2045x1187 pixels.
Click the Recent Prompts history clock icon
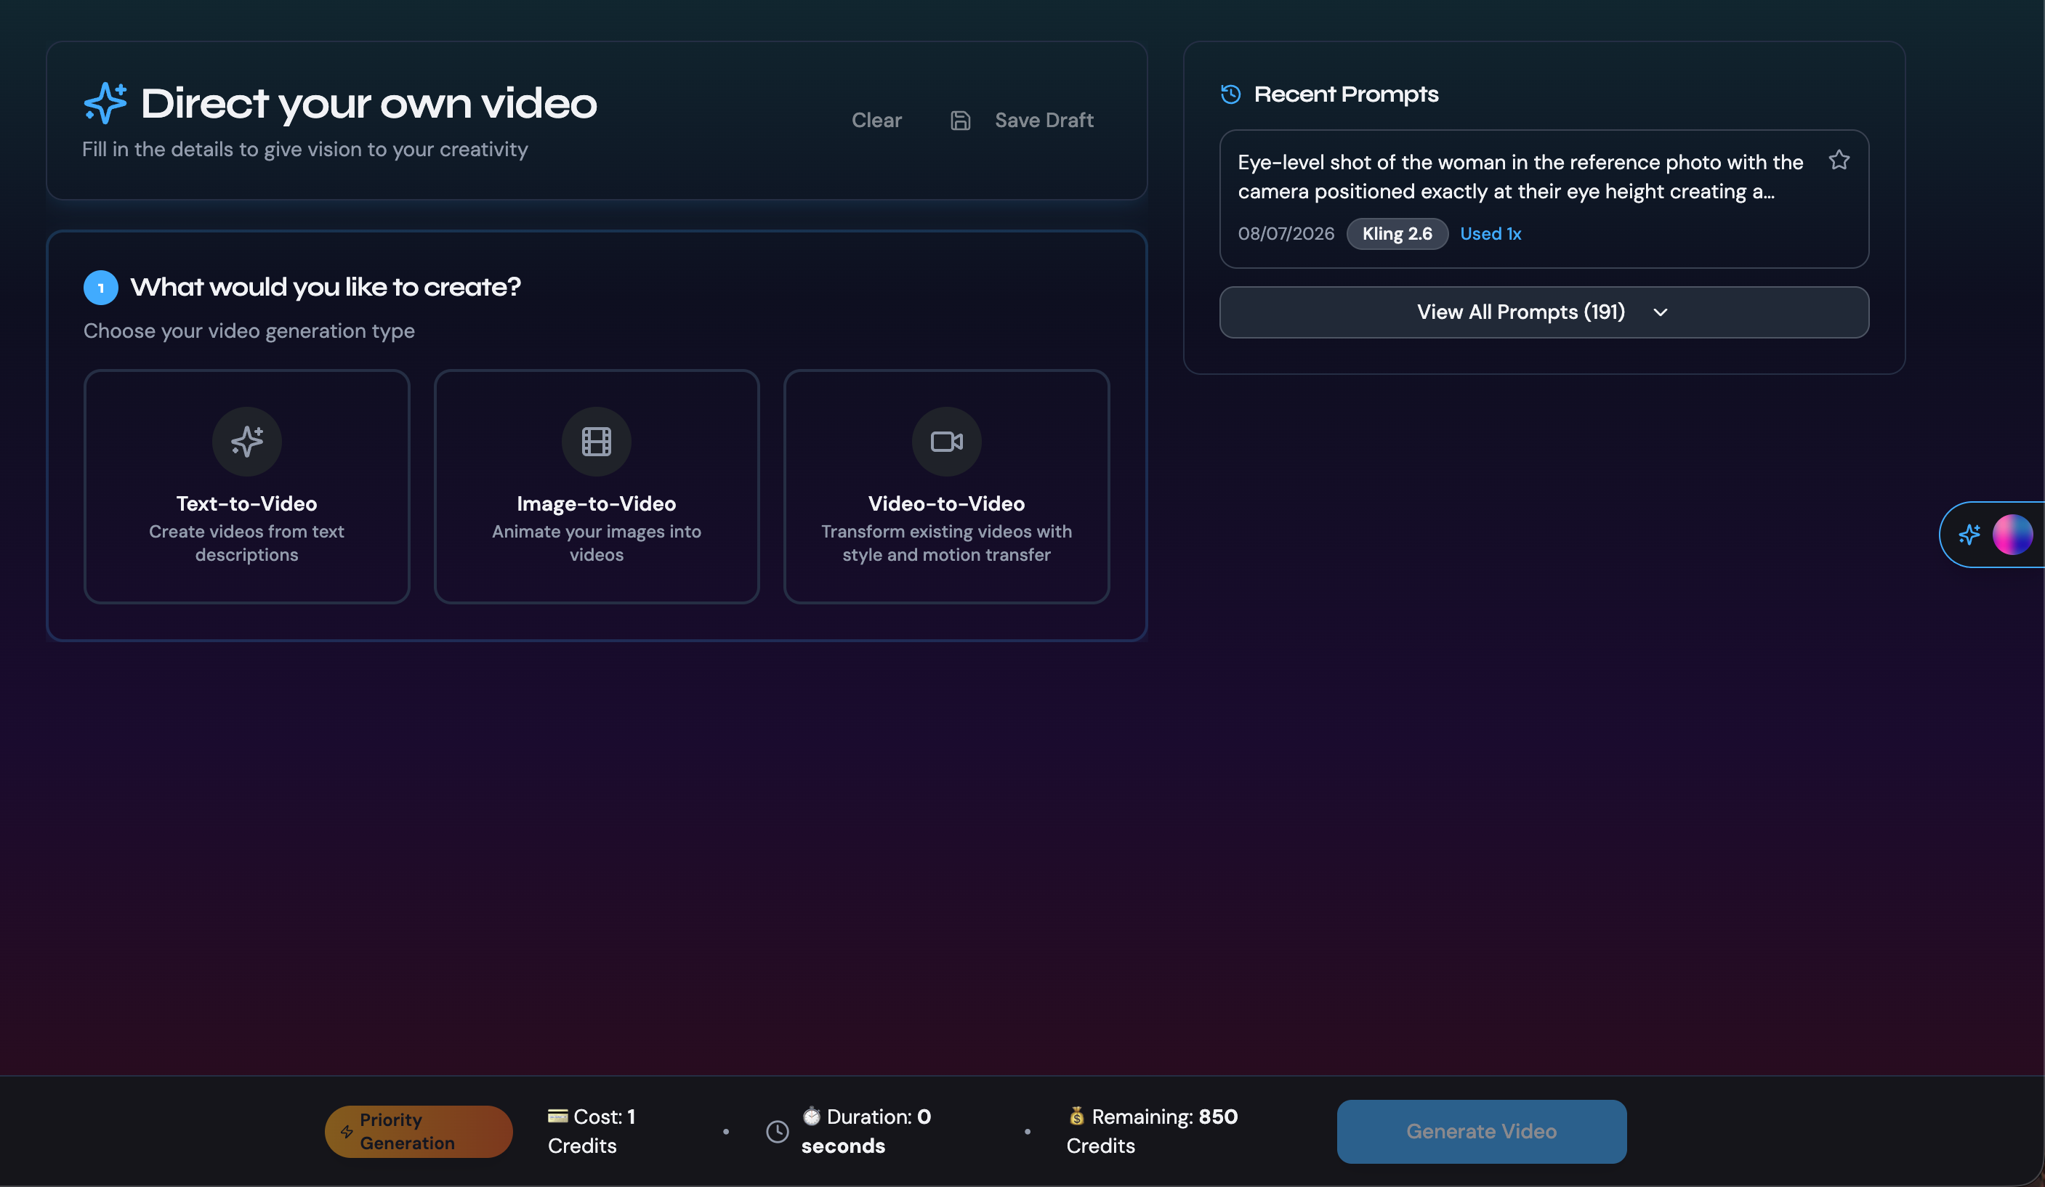coord(1231,94)
